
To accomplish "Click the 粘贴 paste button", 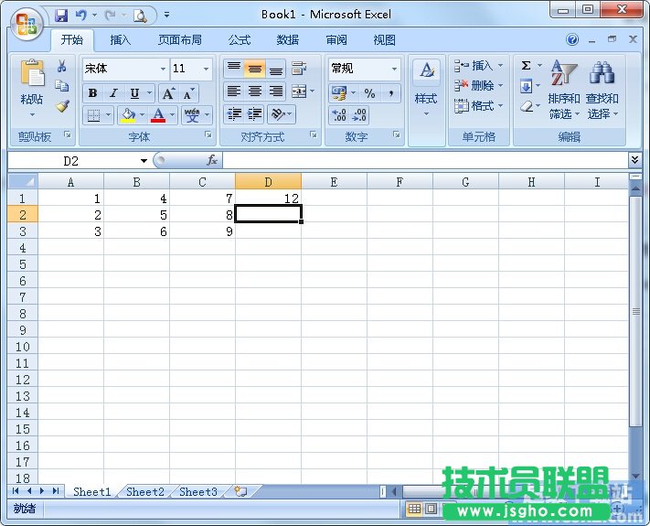I will click(x=32, y=87).
